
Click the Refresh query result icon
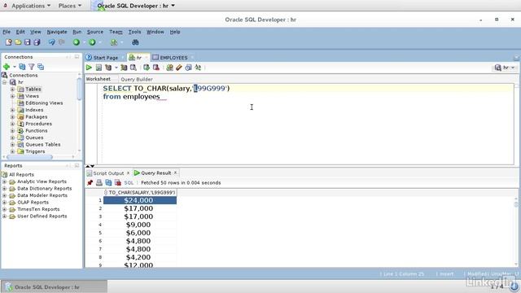coord(108,182)
